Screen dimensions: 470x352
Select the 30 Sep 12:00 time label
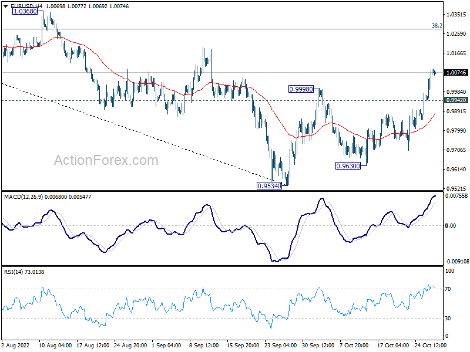[318, 346]
